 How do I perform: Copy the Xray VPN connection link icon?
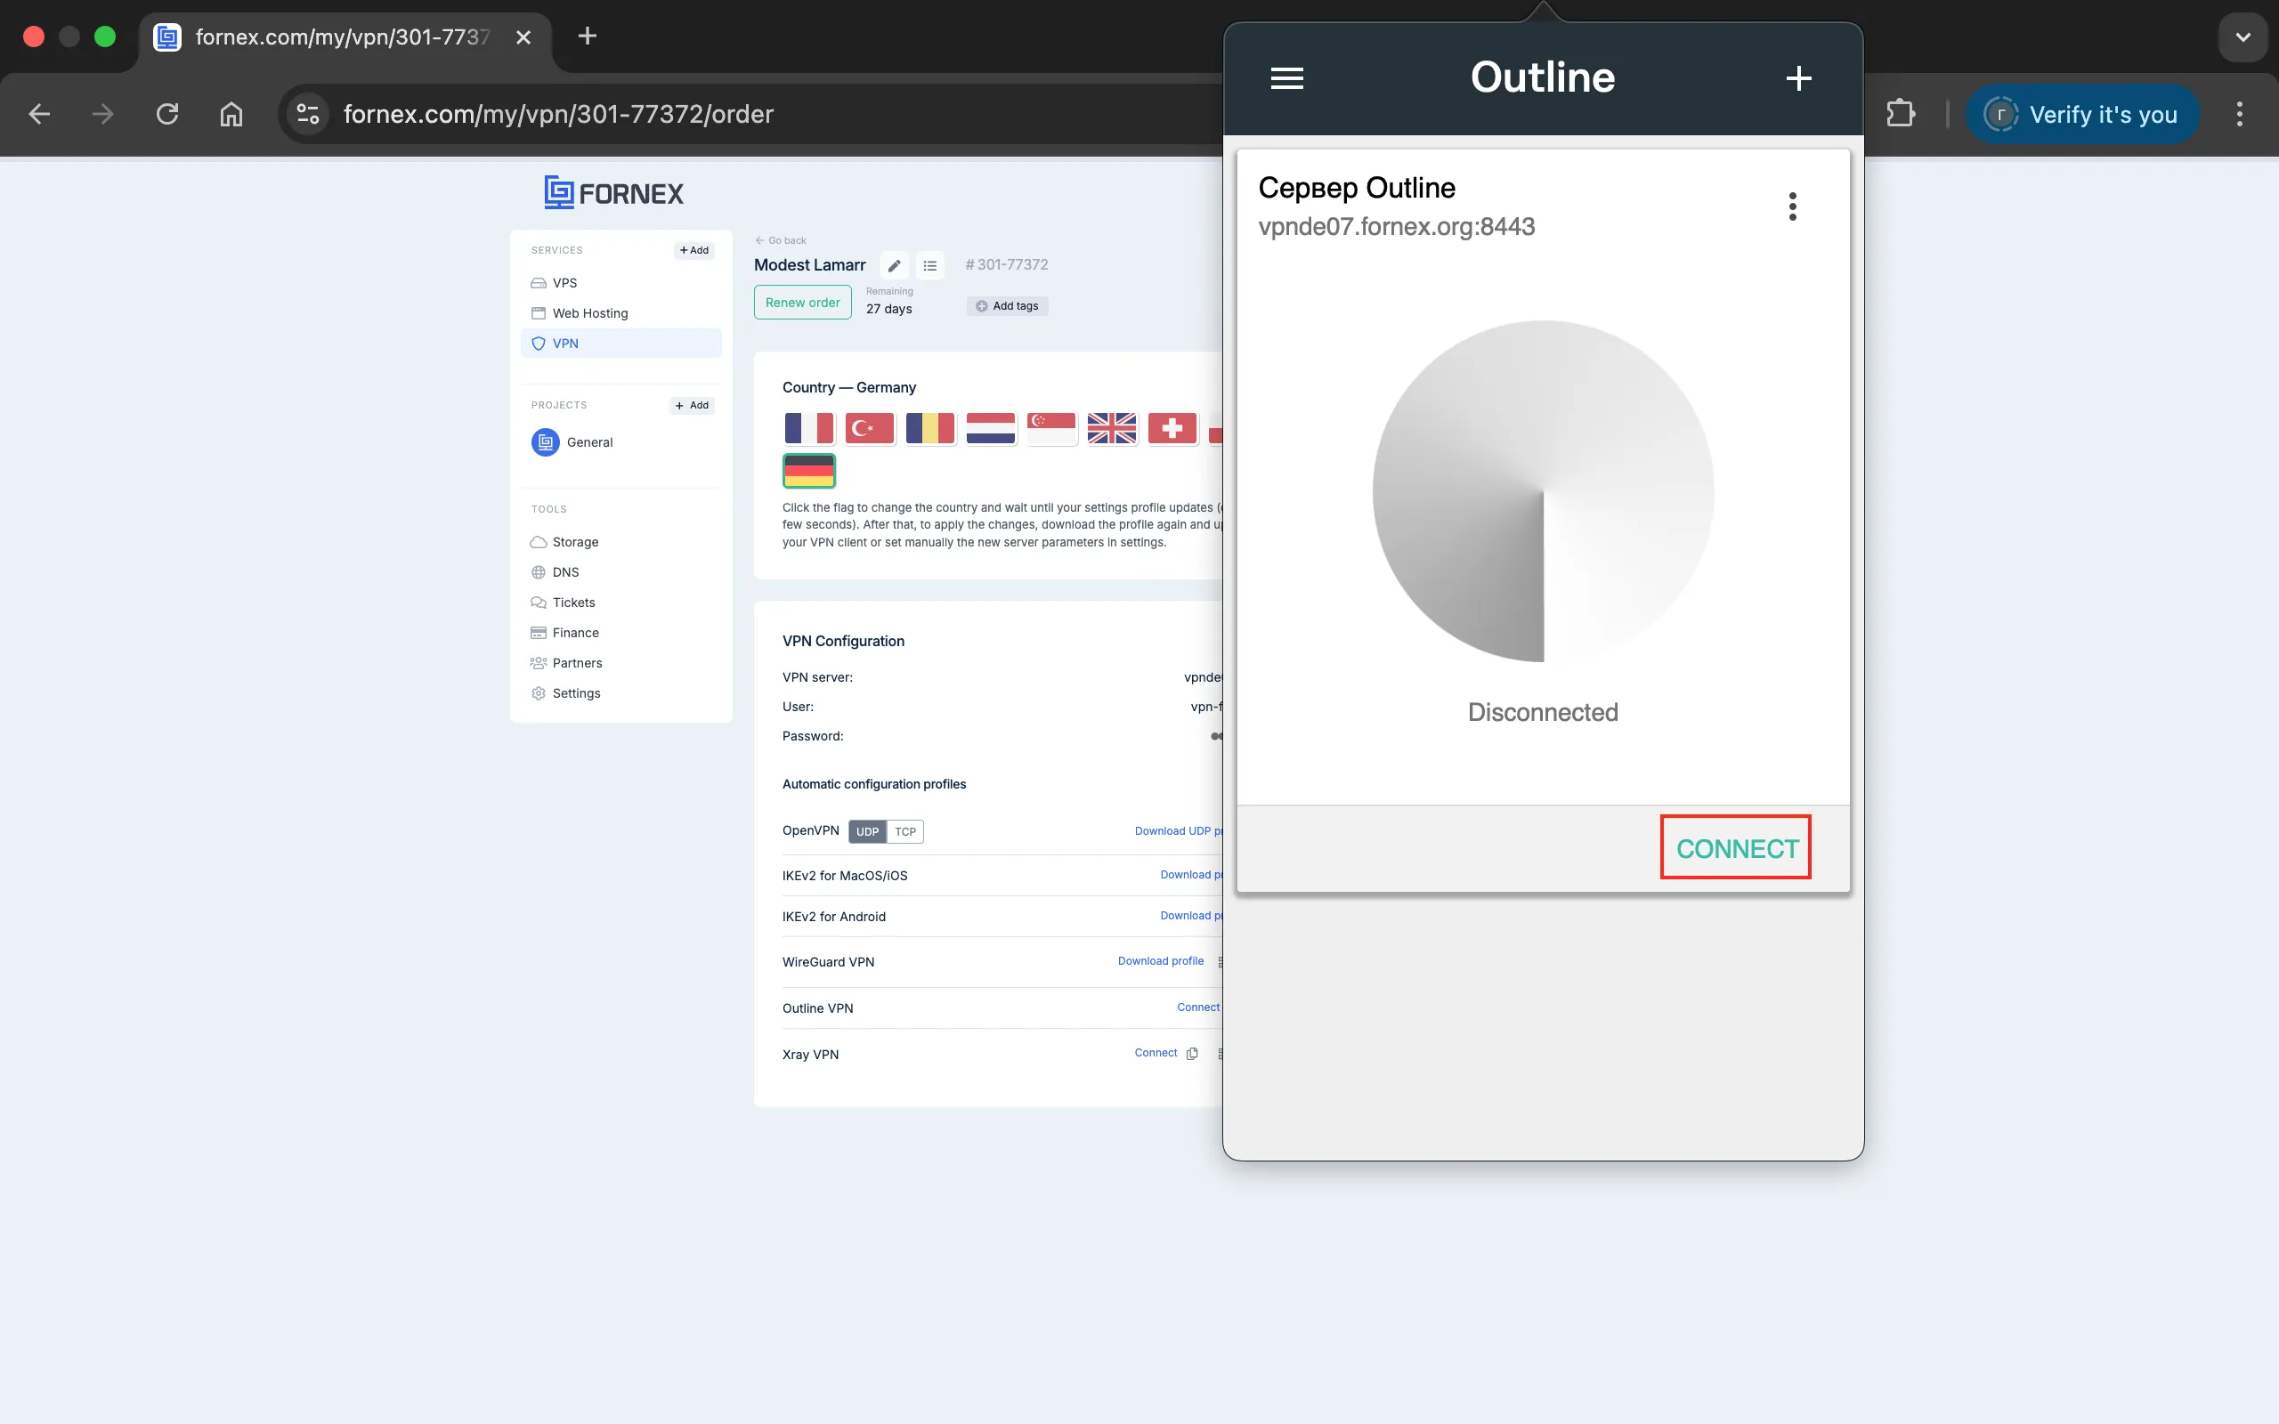coord(1192,1053)
